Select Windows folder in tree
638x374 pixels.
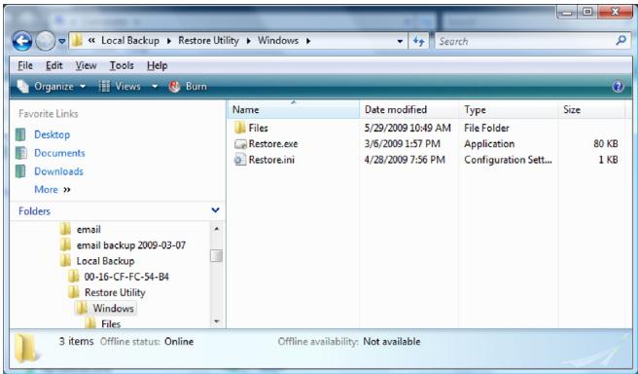pyautogui.click(x=113, y=309)
